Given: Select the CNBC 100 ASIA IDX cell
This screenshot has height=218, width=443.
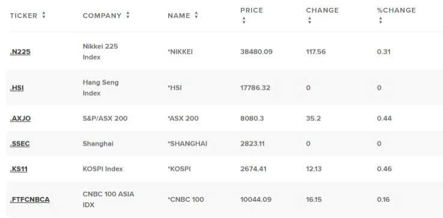Looking at the screenshot, I should [109, 199].
